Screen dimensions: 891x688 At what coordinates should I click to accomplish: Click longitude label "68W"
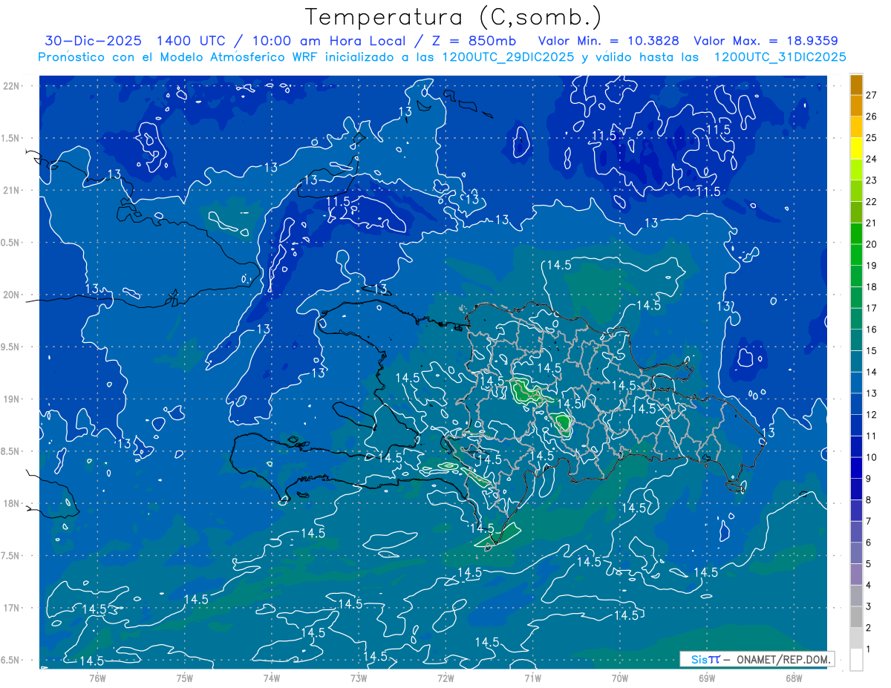click(794, 678)
